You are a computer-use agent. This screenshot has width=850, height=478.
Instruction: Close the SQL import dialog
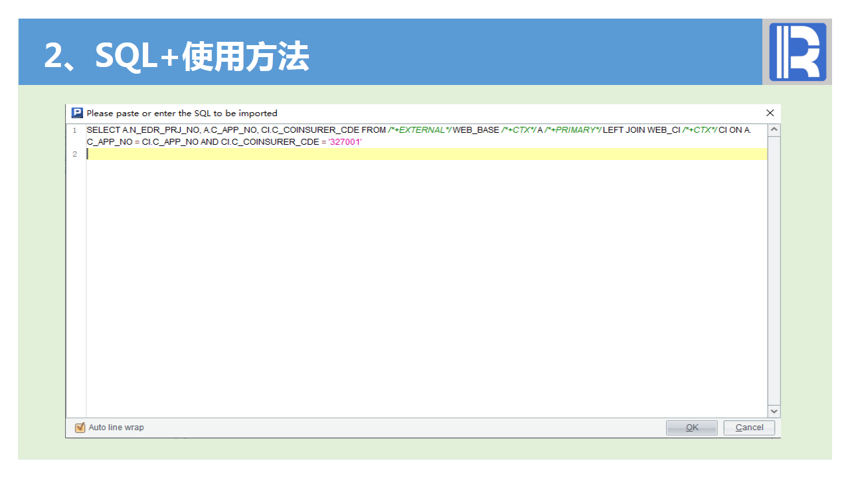coord(770,113)
